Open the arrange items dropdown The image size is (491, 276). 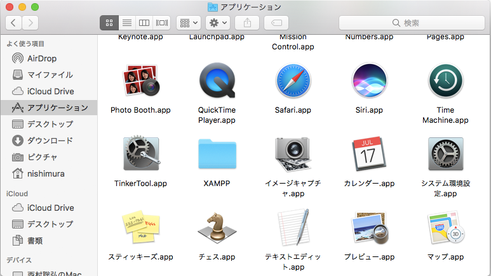point(189,23)
